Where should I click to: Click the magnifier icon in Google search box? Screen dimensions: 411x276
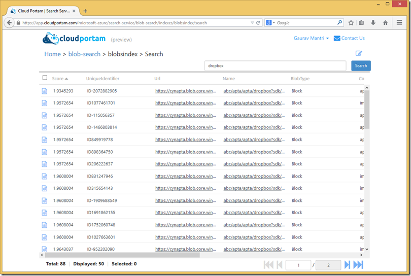[x=339, y=22]
